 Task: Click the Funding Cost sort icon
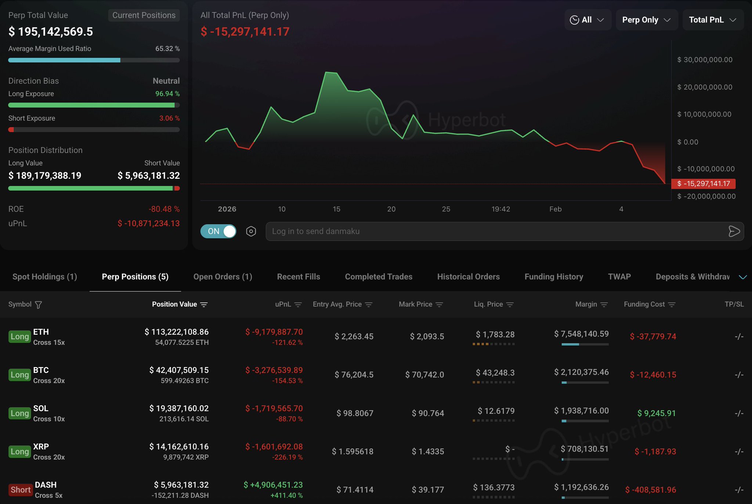click(x=672, y=305)
